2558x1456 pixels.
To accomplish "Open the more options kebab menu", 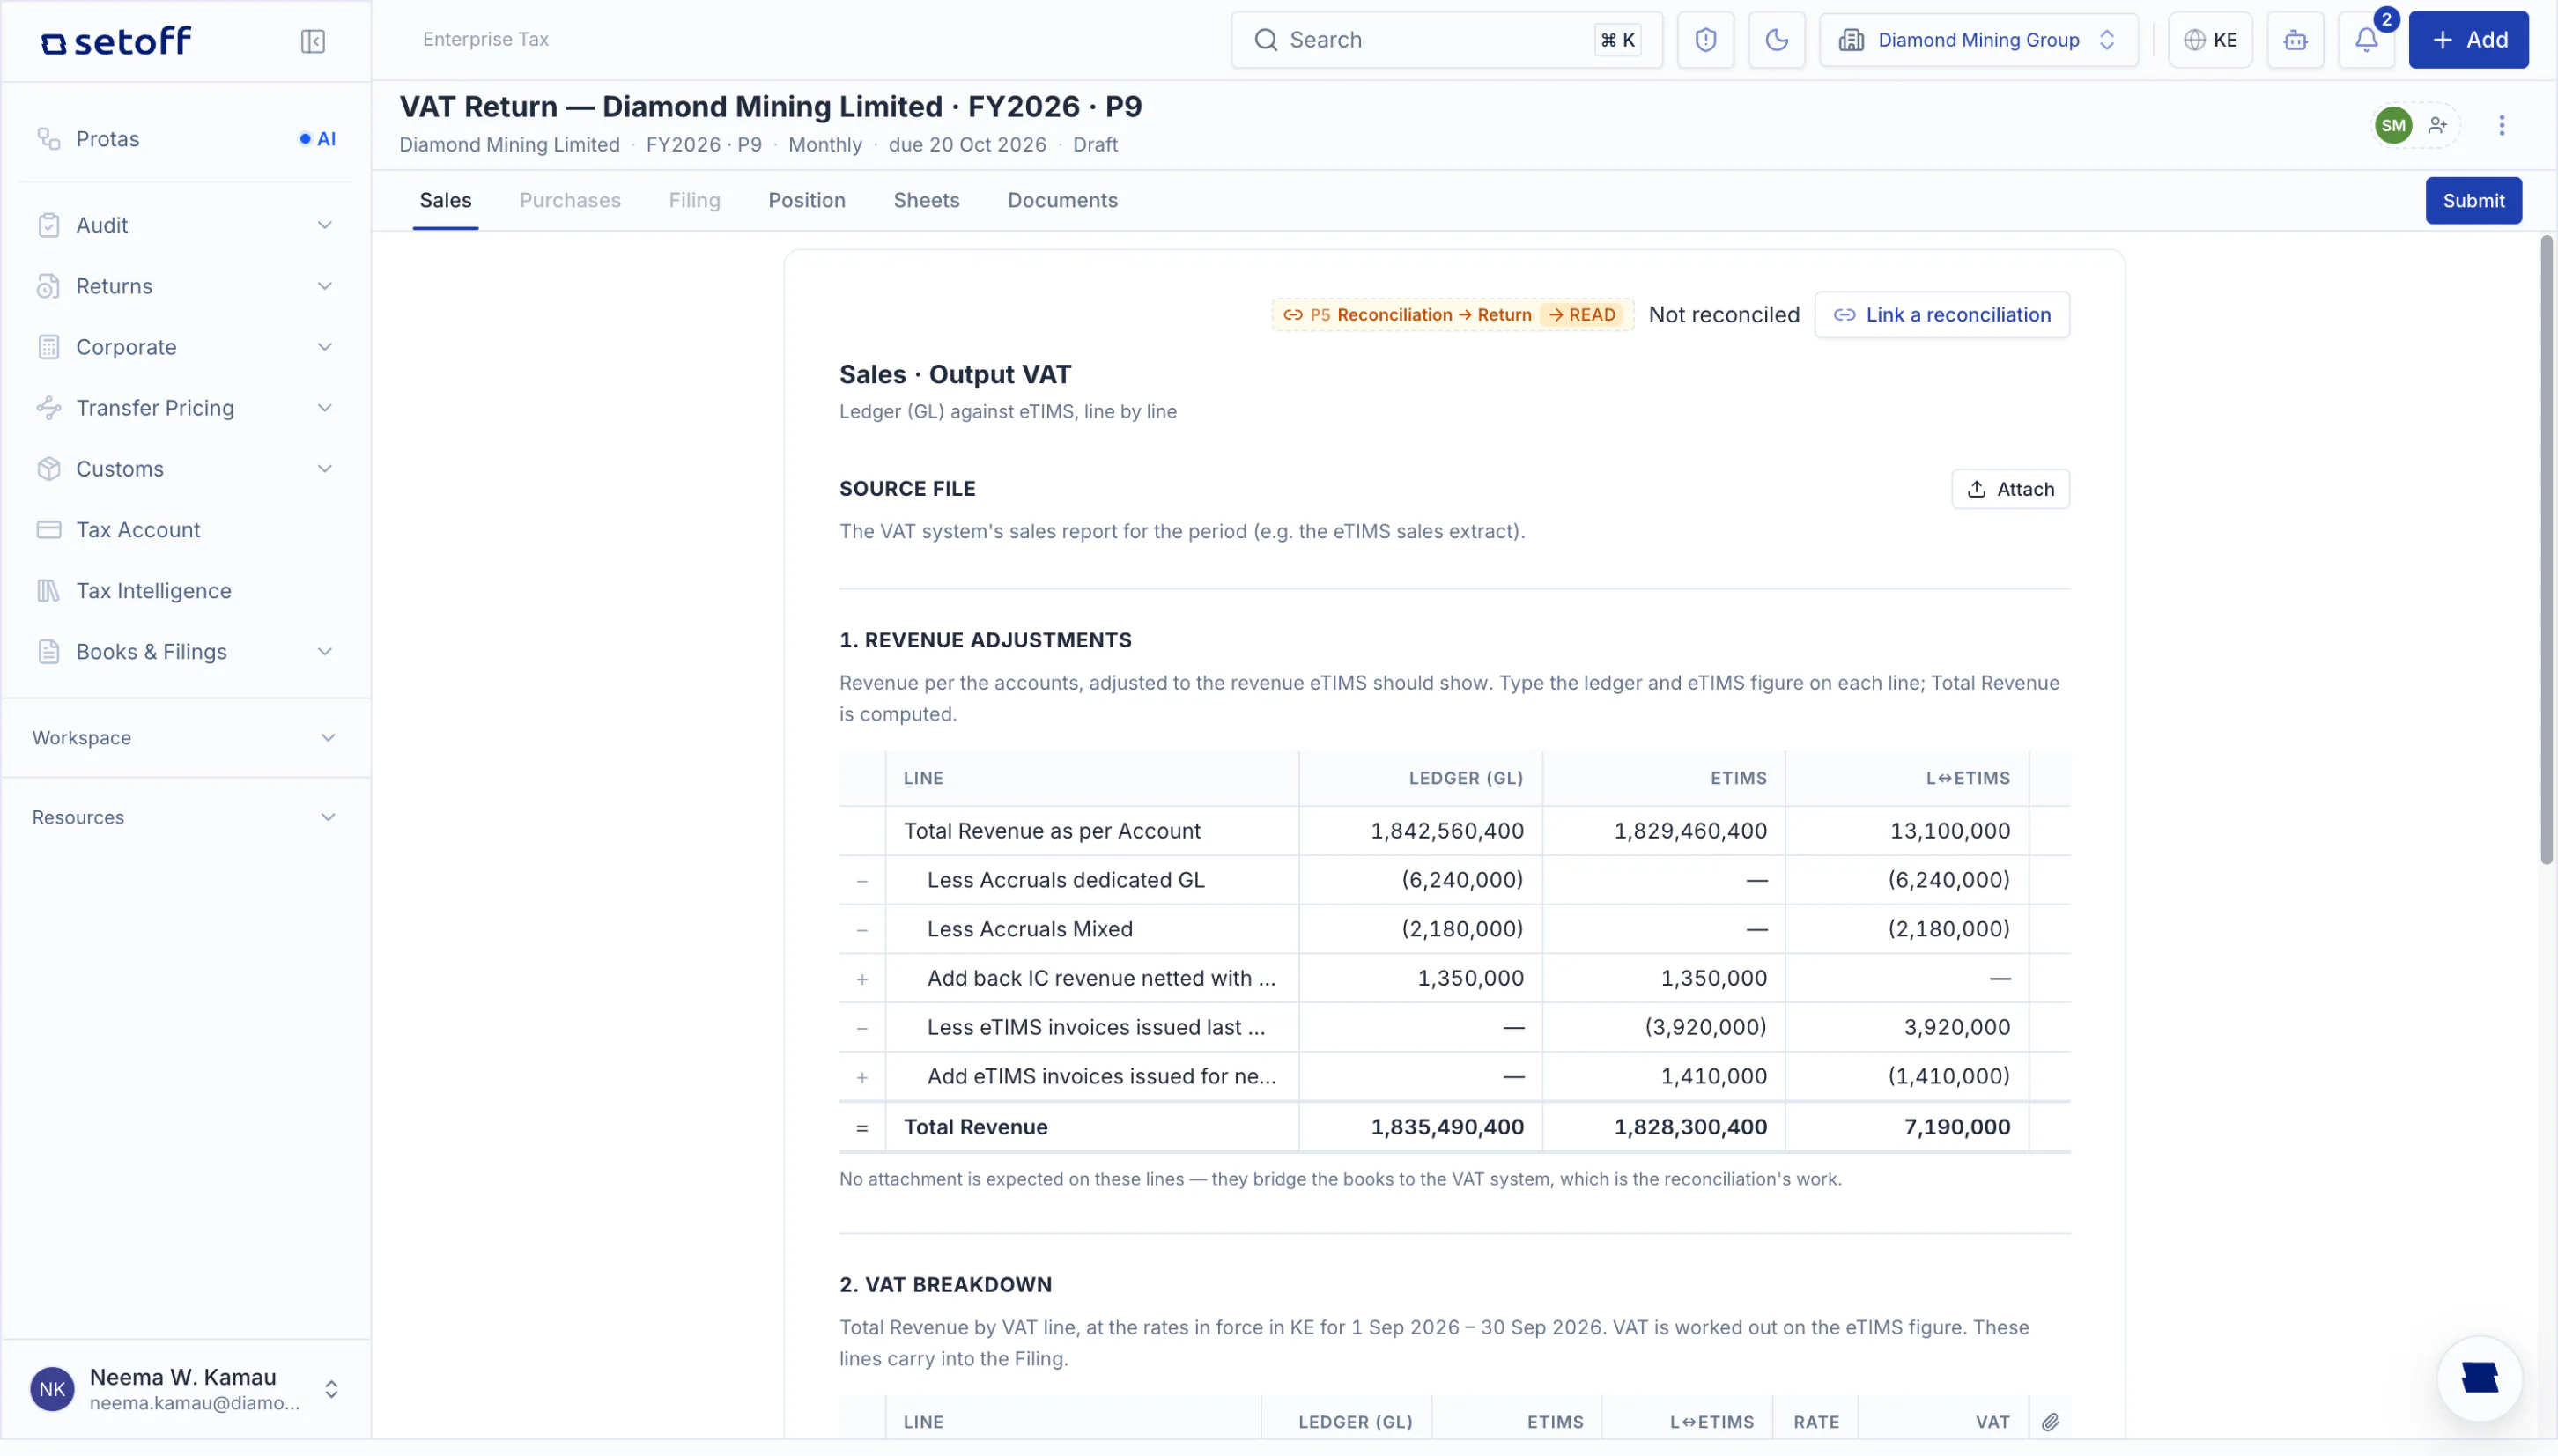I will tap(2501, 125).
